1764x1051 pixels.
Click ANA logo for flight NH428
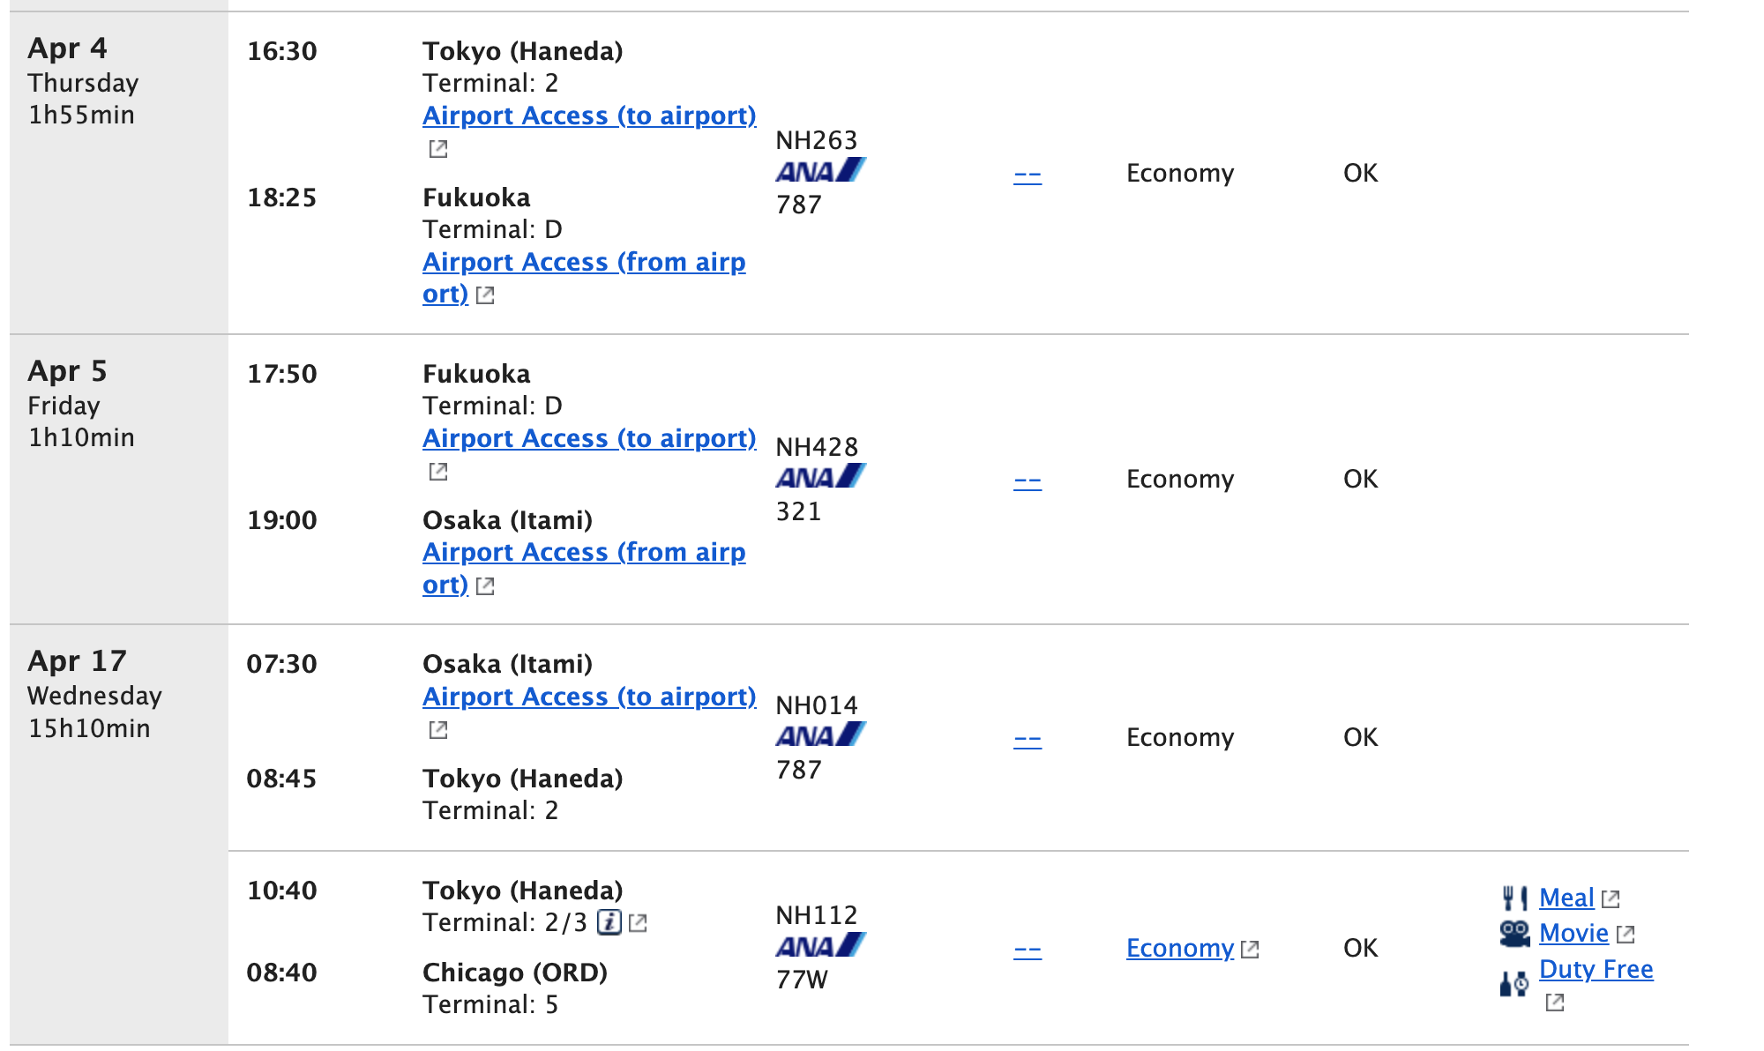tap(821, 476)
